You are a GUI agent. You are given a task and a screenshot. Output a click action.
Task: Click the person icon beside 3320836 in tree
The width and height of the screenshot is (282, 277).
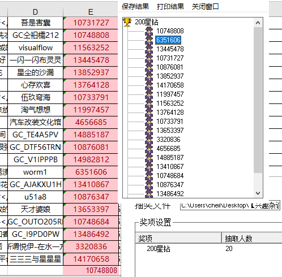tap(149, 140)
